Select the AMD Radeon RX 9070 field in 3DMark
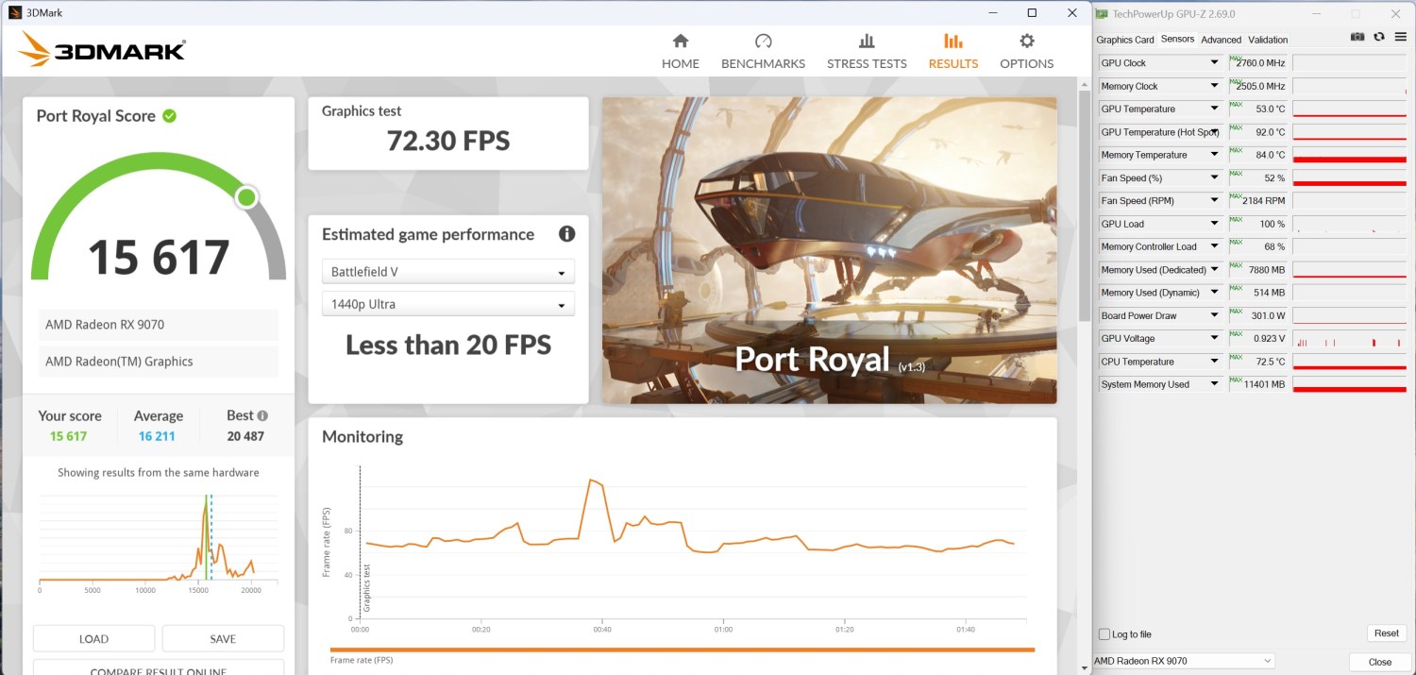 point(159,325)
